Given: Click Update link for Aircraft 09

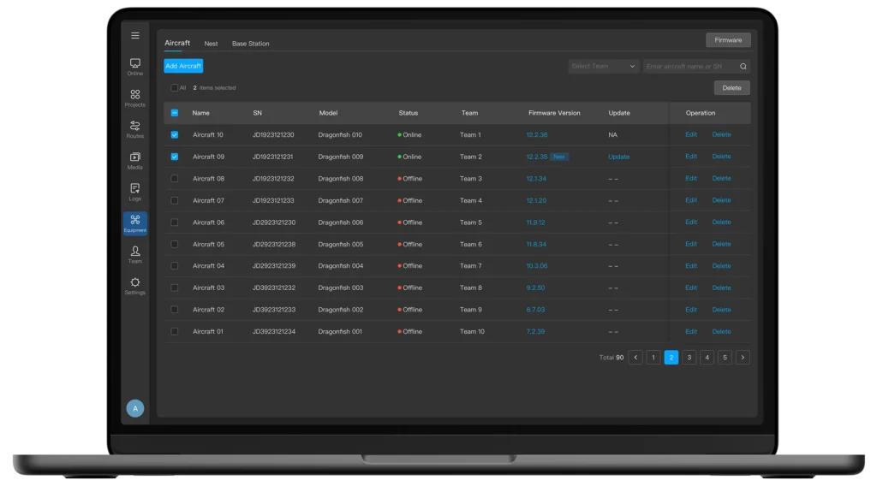Looking at the screenshot, I should click(618, 157).
